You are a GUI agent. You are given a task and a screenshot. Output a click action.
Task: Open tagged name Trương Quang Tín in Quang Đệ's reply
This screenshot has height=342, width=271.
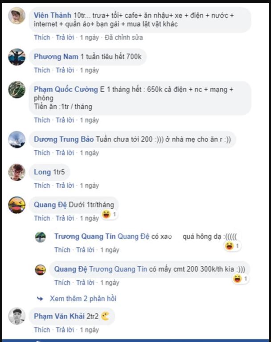coord(118,269)
